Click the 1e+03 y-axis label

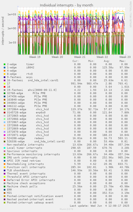click(12, 14)
